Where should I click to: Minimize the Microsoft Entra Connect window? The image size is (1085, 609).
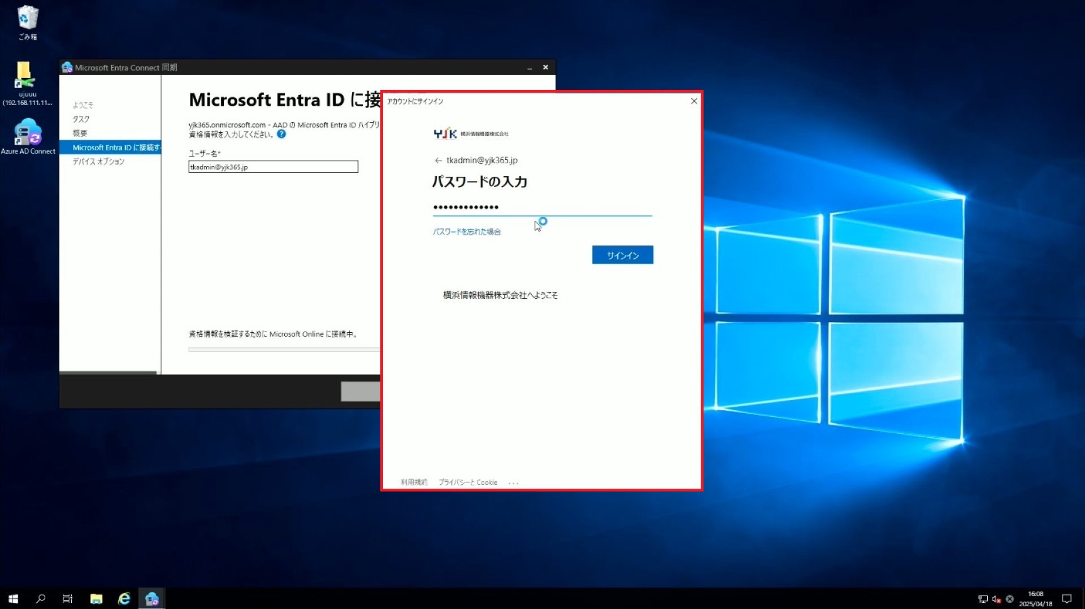pos(530,67)
